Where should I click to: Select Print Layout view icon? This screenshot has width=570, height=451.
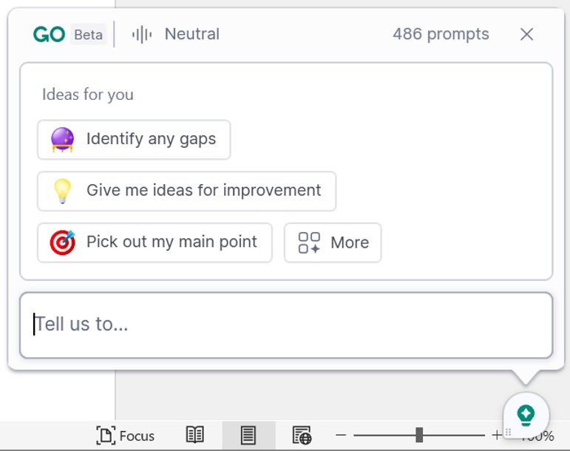248,435
